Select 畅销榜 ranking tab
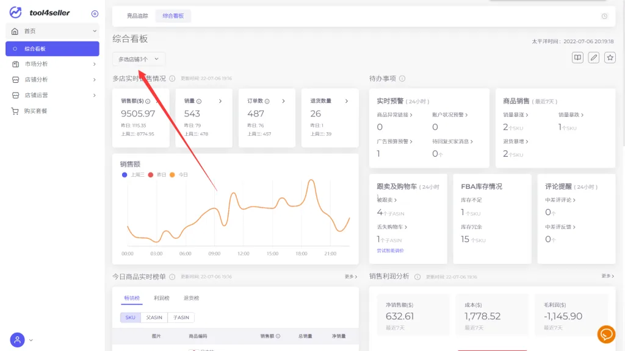Screen dimensions: 625x351 tap(132, 298)
